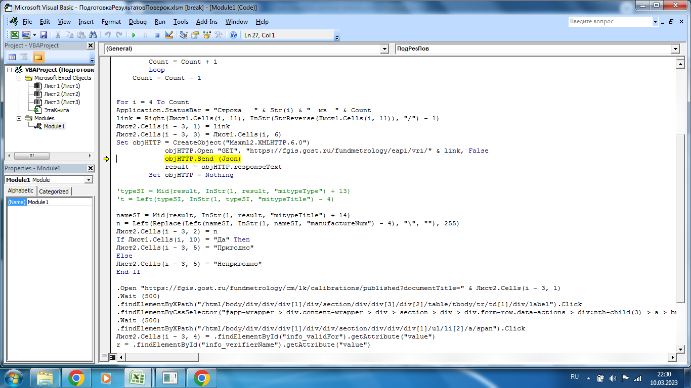Open Excel from the Windows taskbar
Image resolution: width=691 pixels, height=388 pixels.
coord(138,377)
